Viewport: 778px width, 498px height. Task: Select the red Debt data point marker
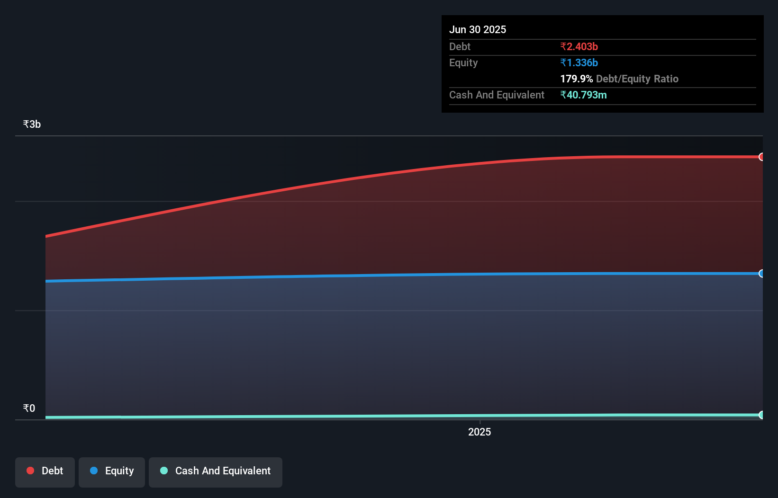(x=762, y=156)
